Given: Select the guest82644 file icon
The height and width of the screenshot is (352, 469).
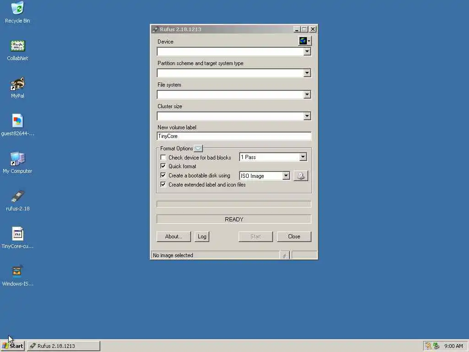Looking at the screenshot, I should pyautogui.click(x=17, y=125).
